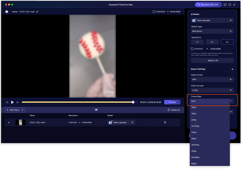Image resolution: width=242 pixels, height=169 pixels.
Task: Open Video Upscaler model dropdown in file row
Action: pos(121,122)
